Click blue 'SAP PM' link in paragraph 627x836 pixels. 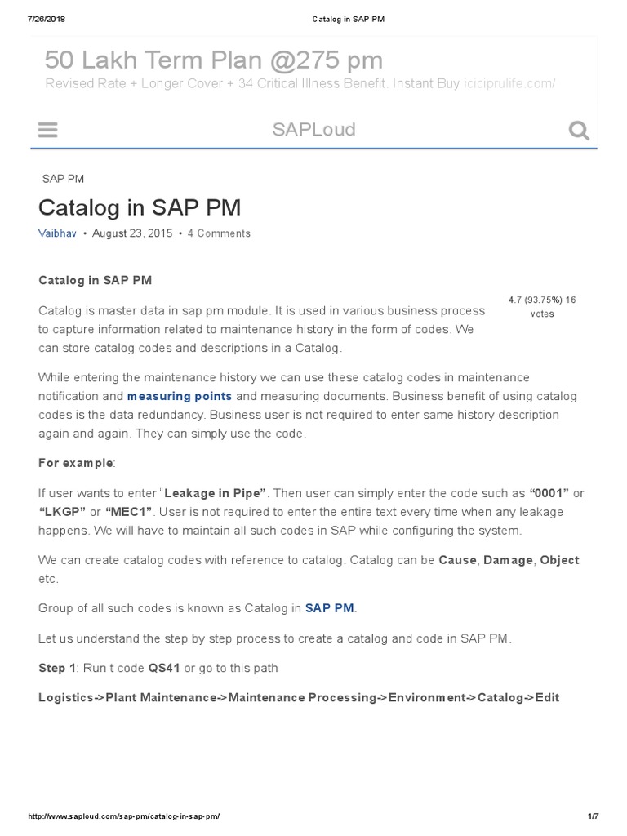coord(329,608)
